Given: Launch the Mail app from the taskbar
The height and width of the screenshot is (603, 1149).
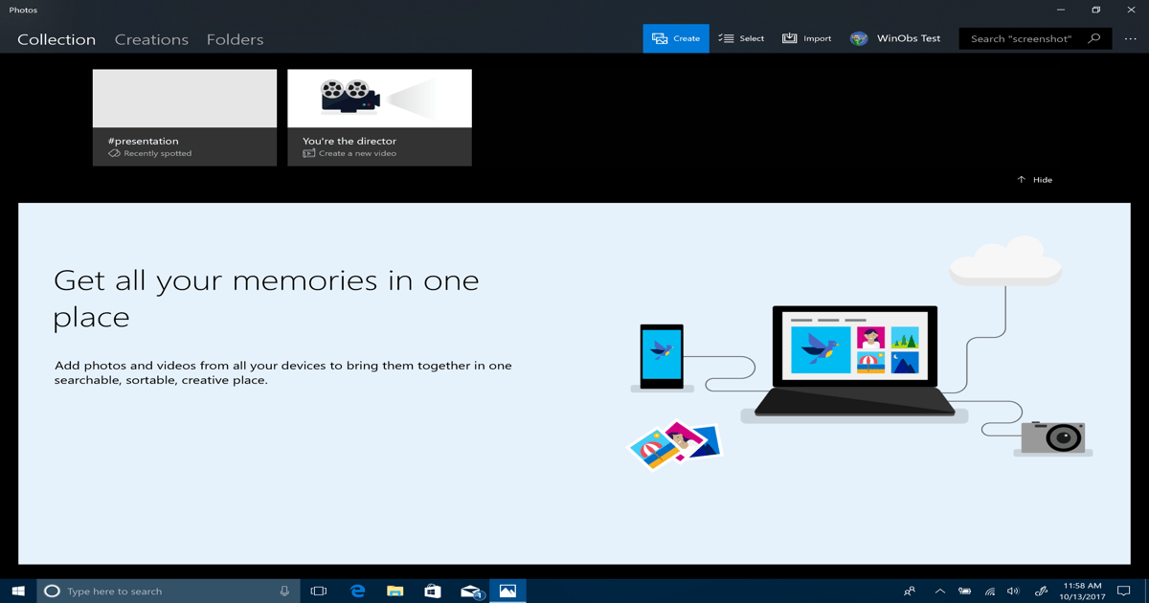Looking at the screenshot, I should coord(470,591).
